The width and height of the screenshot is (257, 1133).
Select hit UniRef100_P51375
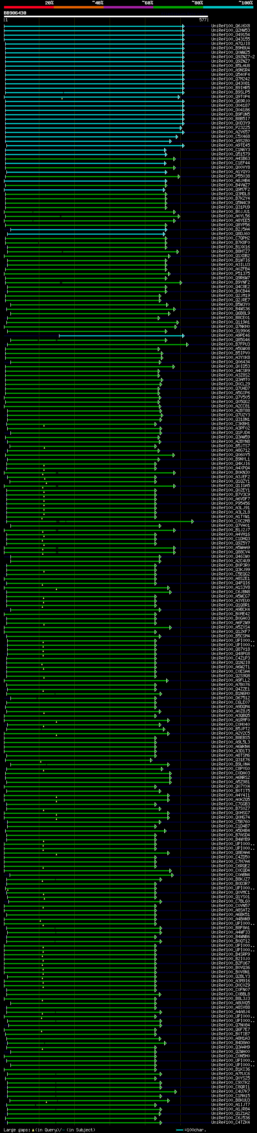[230, 274]
